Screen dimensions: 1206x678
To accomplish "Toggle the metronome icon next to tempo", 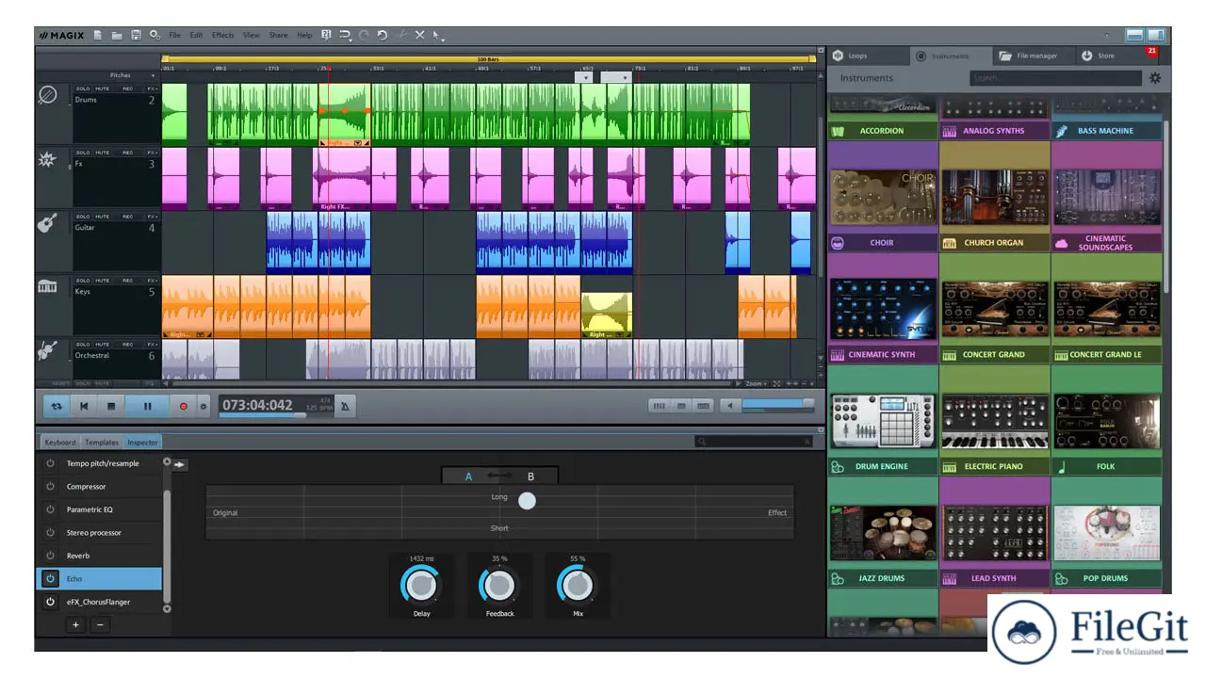I will click(345, 406).
